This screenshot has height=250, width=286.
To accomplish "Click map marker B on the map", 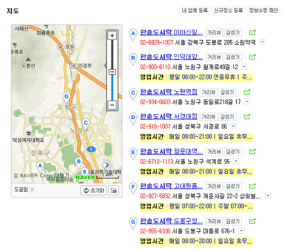I will coord(79,162).
